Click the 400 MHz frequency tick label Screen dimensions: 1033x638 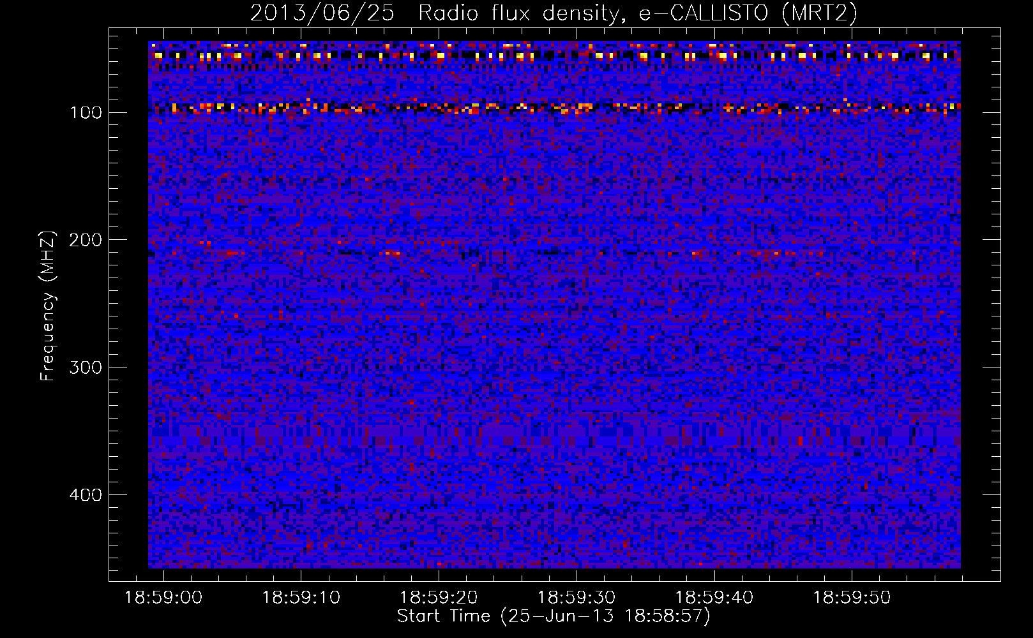pyautogui.click(x=86, y=495)
